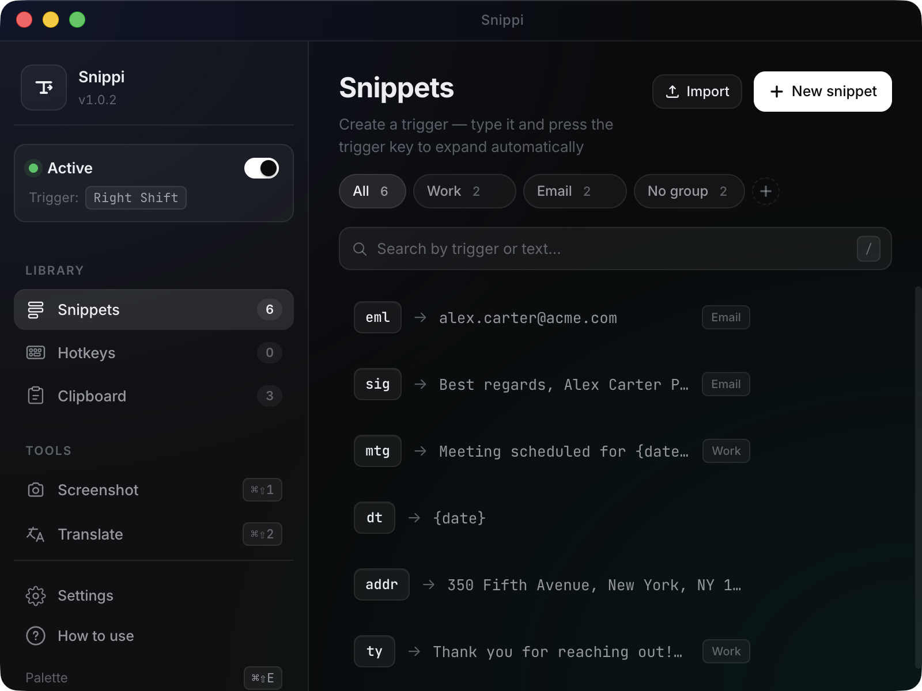The image size is (922, 691).
Task: Click Best regards, Alex Carter snippet text
Action: tap(564, 385)
